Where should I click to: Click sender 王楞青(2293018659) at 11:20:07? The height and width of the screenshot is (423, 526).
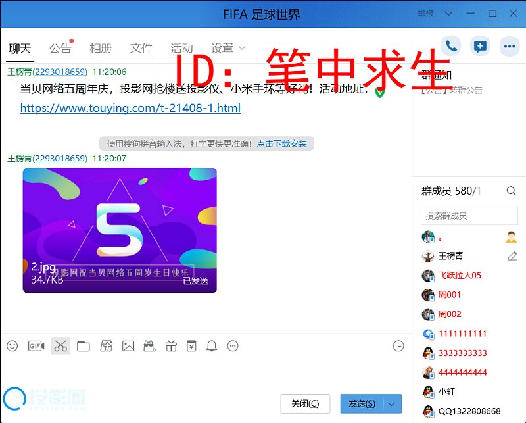pos(47,158)
